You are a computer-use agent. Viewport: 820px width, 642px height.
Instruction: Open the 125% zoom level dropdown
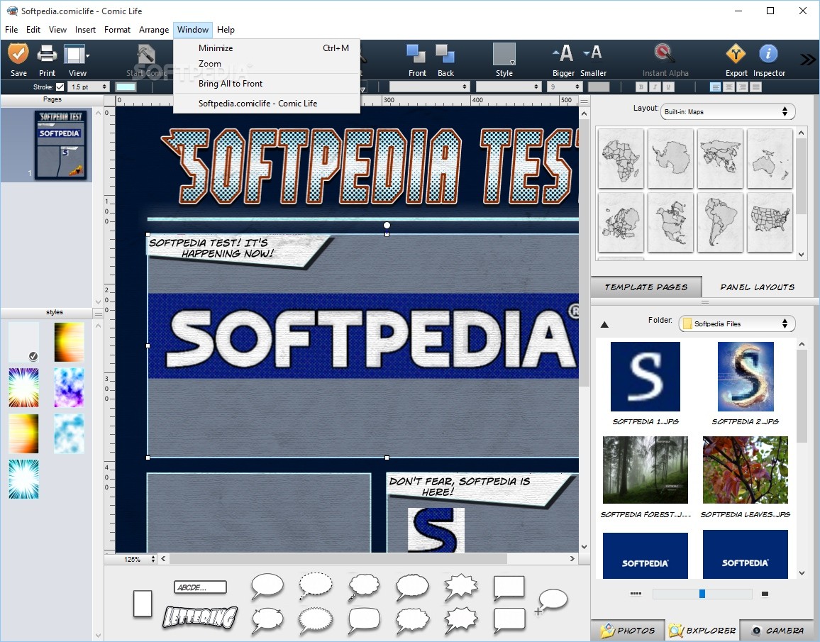pyautogui.click(x=138, y=559)
